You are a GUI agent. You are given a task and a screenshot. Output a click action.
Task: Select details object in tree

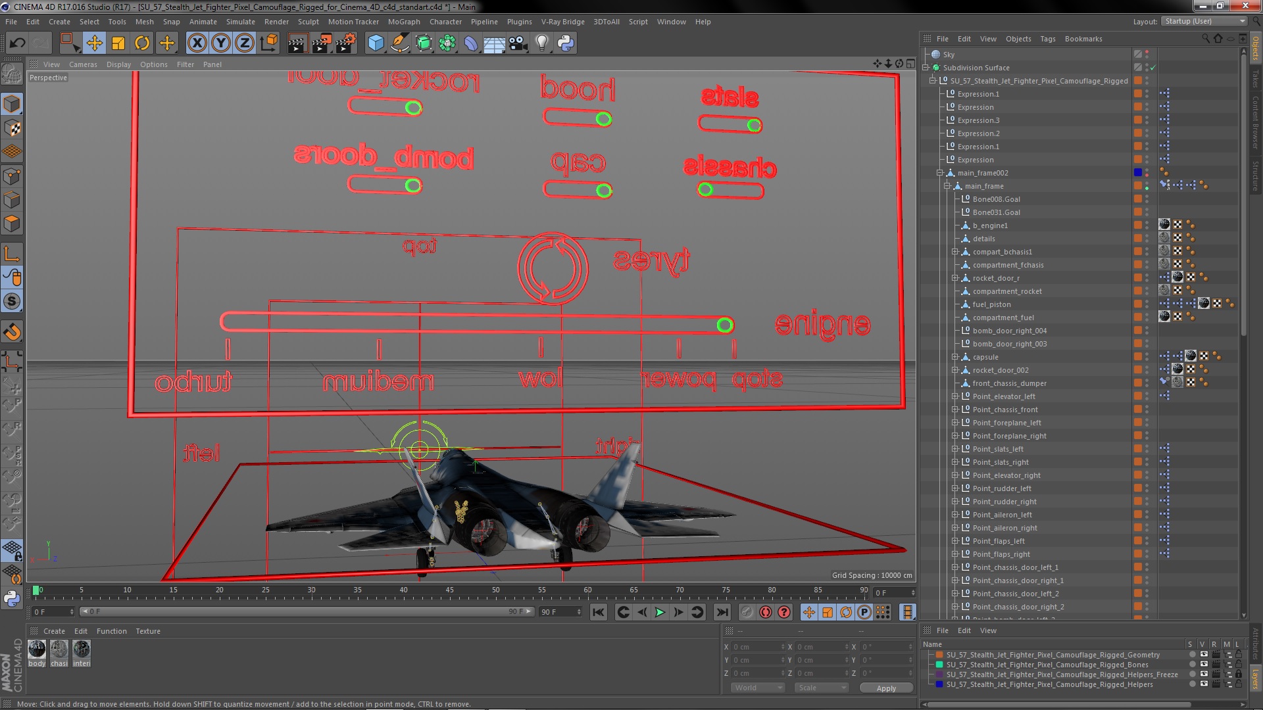983,239
